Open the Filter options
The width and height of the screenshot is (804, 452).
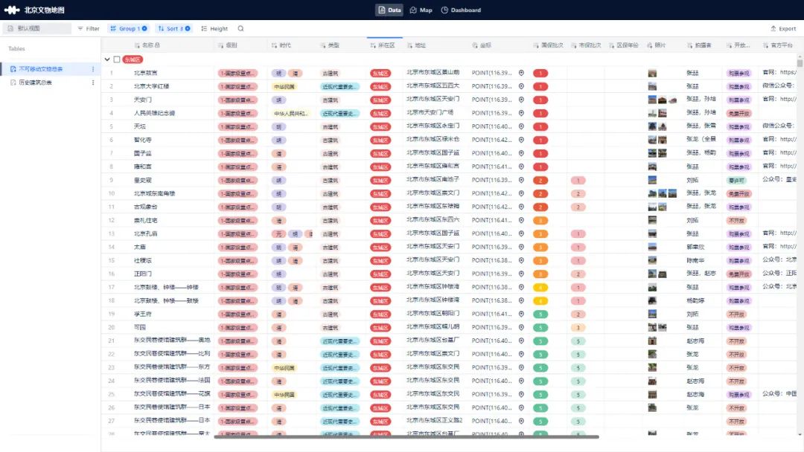88,29
